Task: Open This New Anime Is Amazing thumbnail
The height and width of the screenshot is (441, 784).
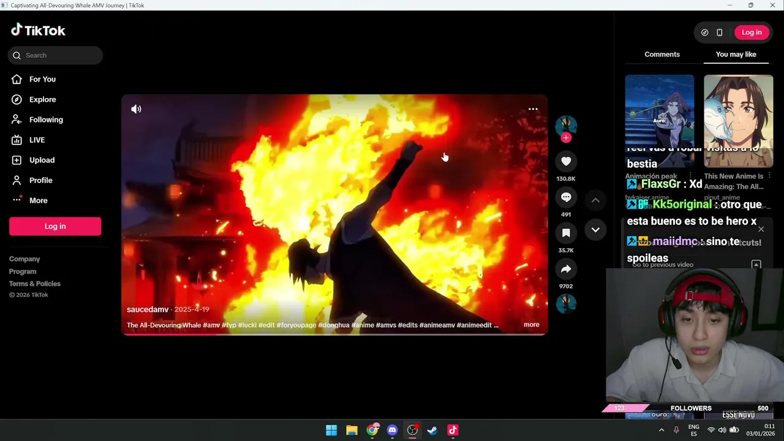Action: click(738, 121)
